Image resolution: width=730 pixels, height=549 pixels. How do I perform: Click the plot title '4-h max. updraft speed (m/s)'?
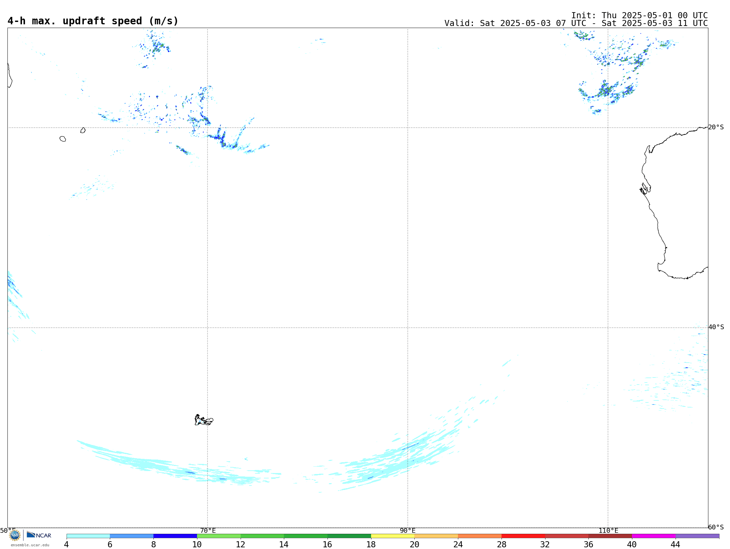click(x=93, y=21)
